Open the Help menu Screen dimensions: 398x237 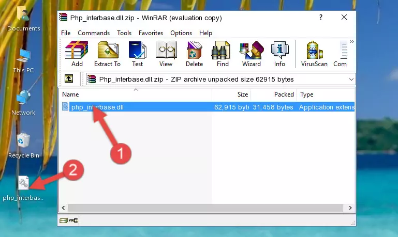coord(205,33)
